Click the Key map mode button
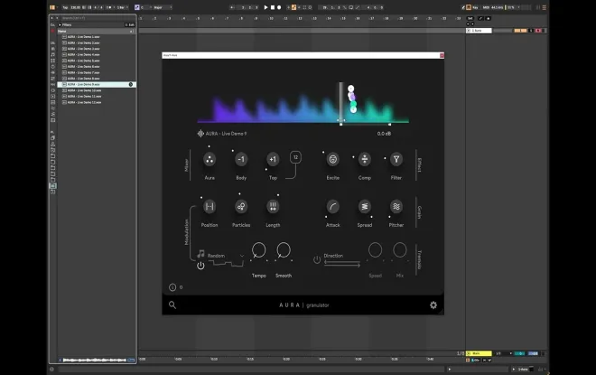This screenshot has width=596, height=375. click(x=475, y=7)
